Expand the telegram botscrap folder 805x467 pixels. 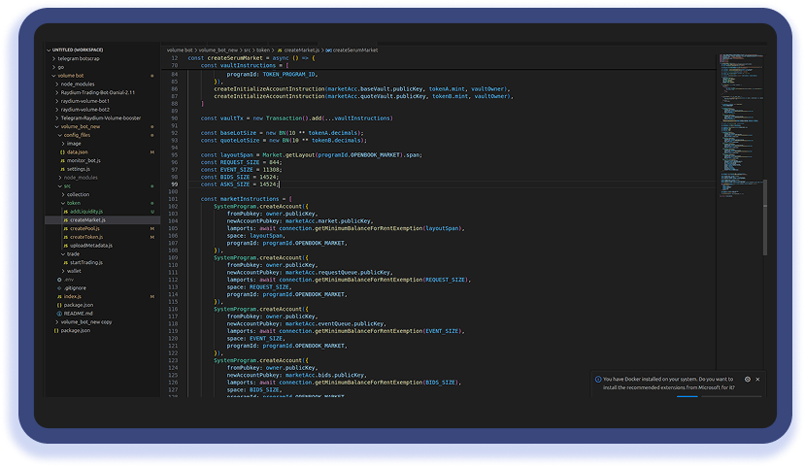point(78,58)
